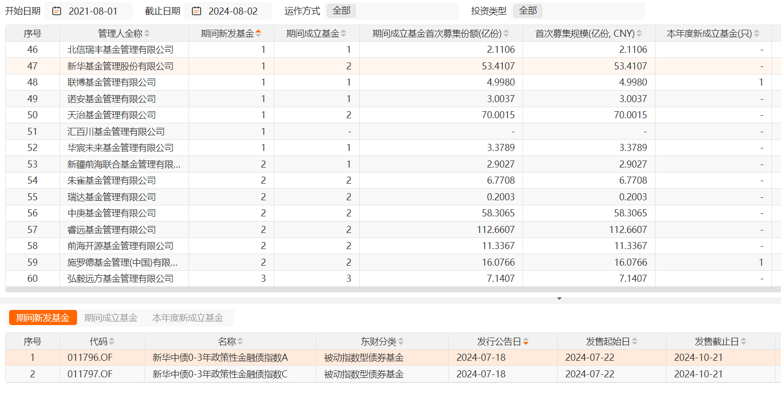Click the 2021-08-01 start date field
The width and height of the screenshot is (781, 397).
coord(93,10)
